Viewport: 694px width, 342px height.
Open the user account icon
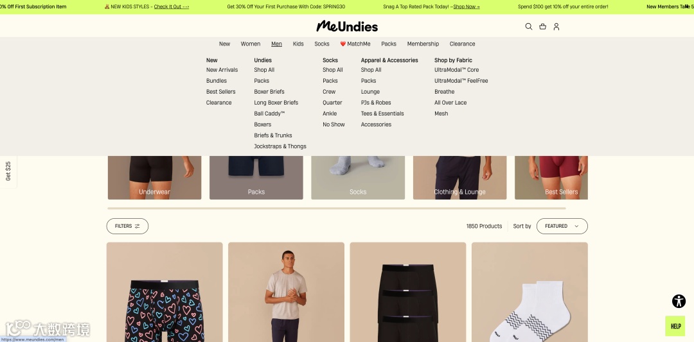pos(556,26)
